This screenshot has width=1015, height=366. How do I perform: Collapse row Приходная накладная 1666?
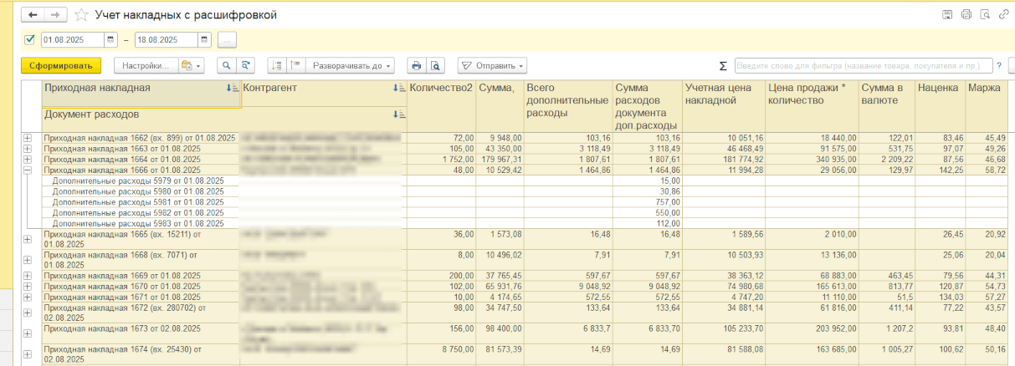click(28, 170)
